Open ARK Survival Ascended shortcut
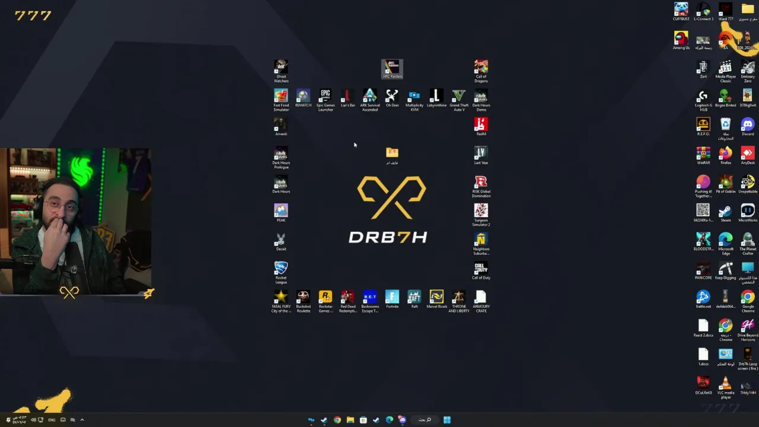This screenshot has height=427, width=759. coord(370,100)
